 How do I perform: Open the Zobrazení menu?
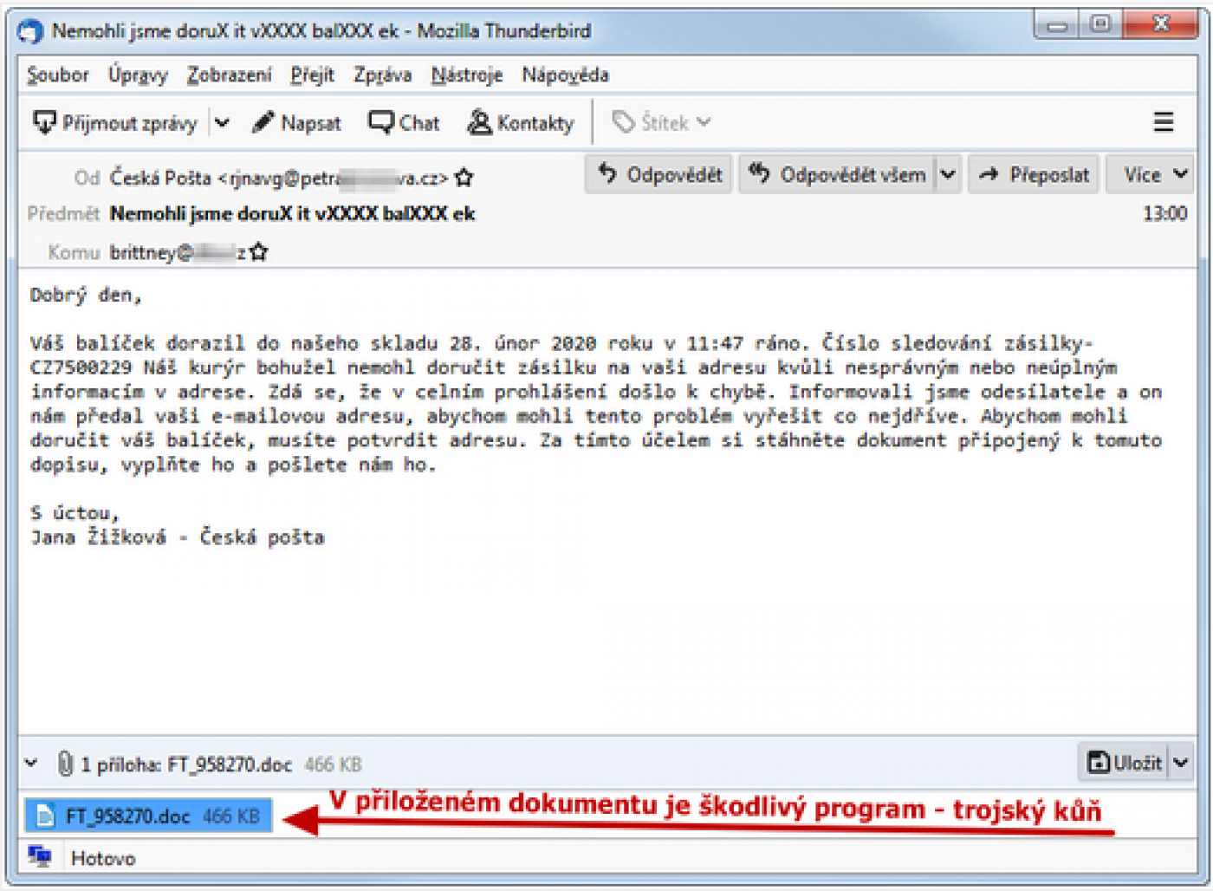click(x=230, y=75)
